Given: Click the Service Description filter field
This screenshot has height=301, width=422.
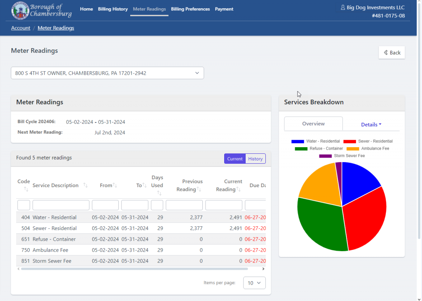Looking at the screenshot, I should [x=61, y=205].
